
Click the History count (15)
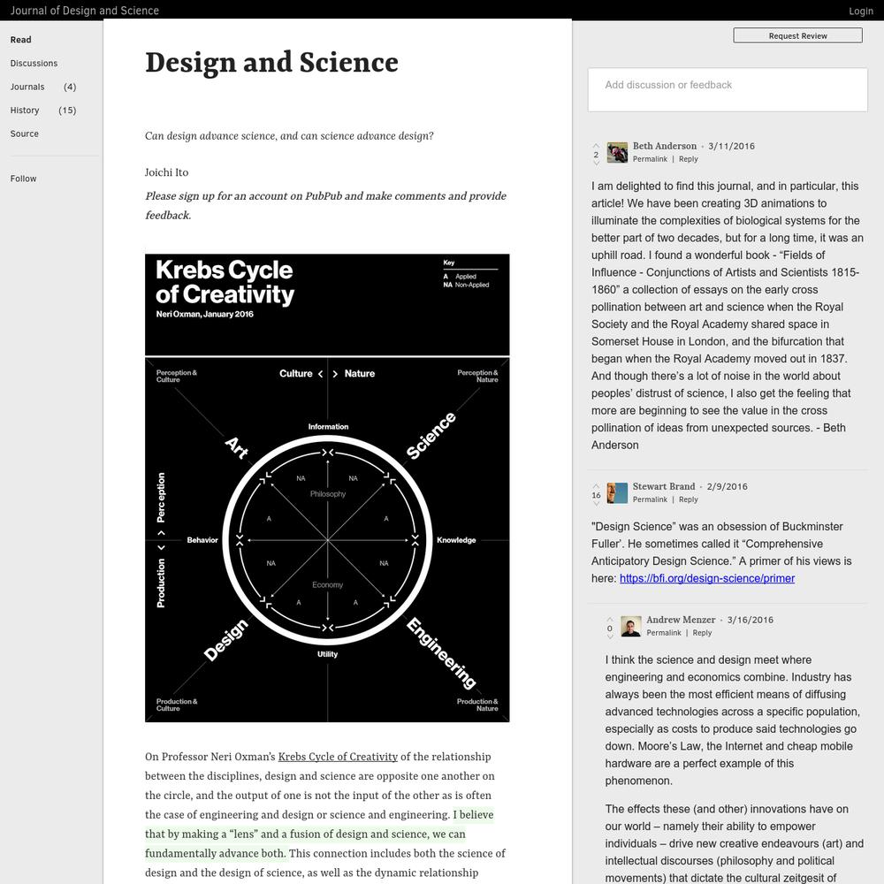67,110
